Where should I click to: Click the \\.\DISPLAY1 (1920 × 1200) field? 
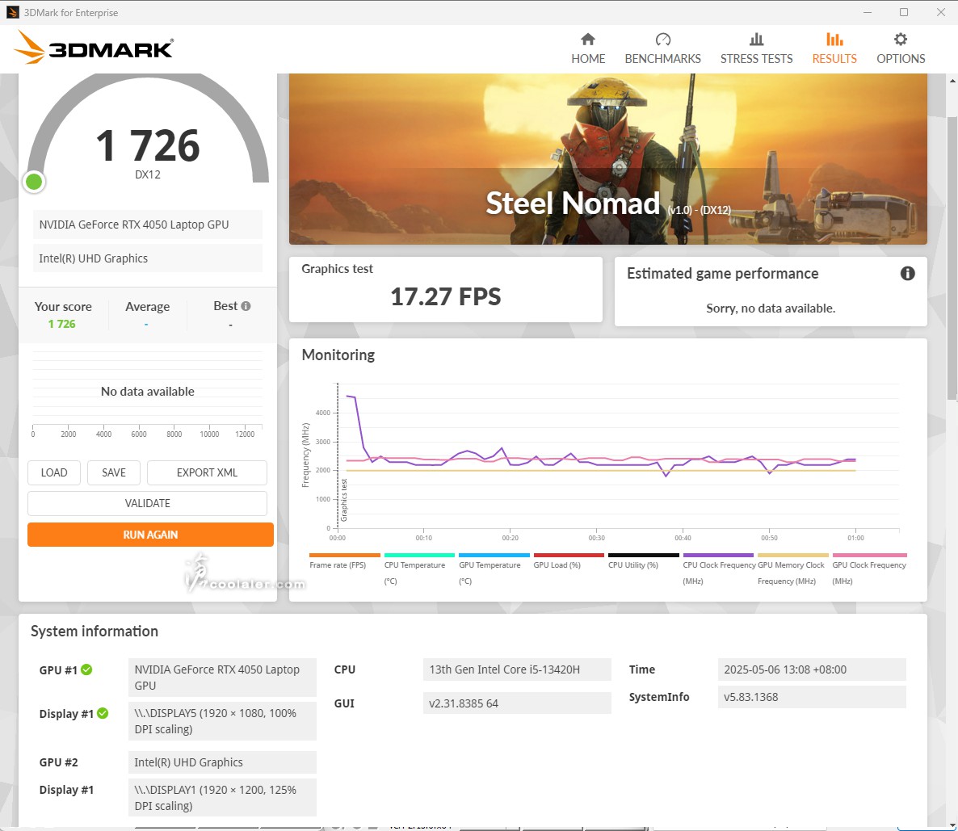tap(222, 797)
